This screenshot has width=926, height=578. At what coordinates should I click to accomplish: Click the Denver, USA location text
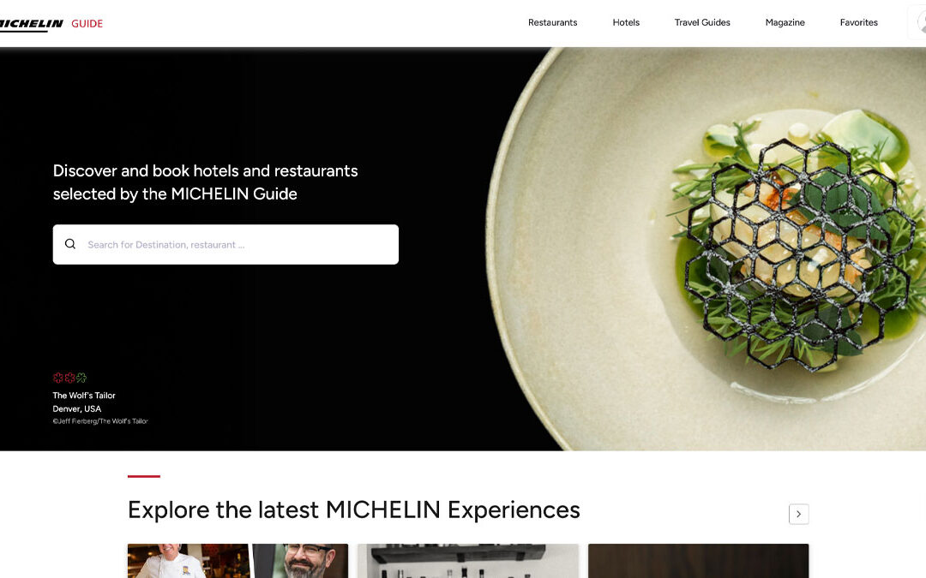77,408
